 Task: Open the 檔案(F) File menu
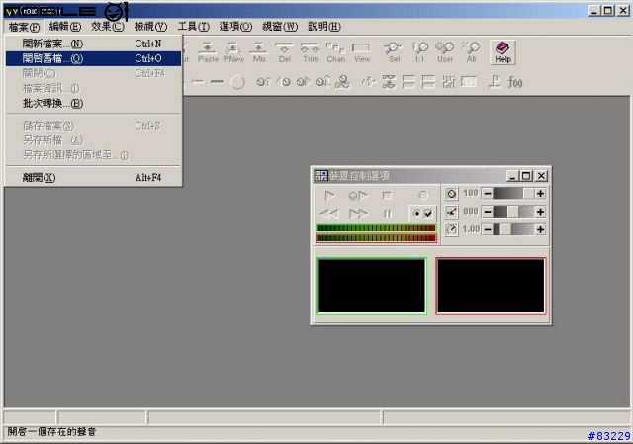(x=24, y=27)
